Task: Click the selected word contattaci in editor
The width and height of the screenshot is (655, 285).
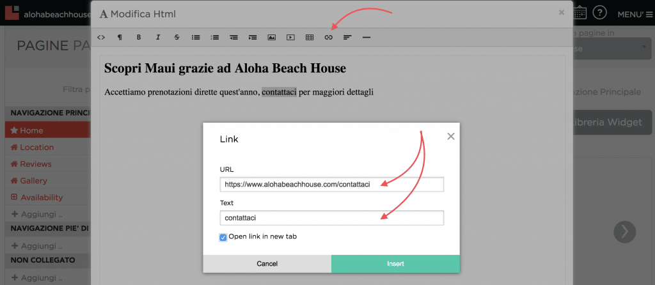Action: coord(279,92)
